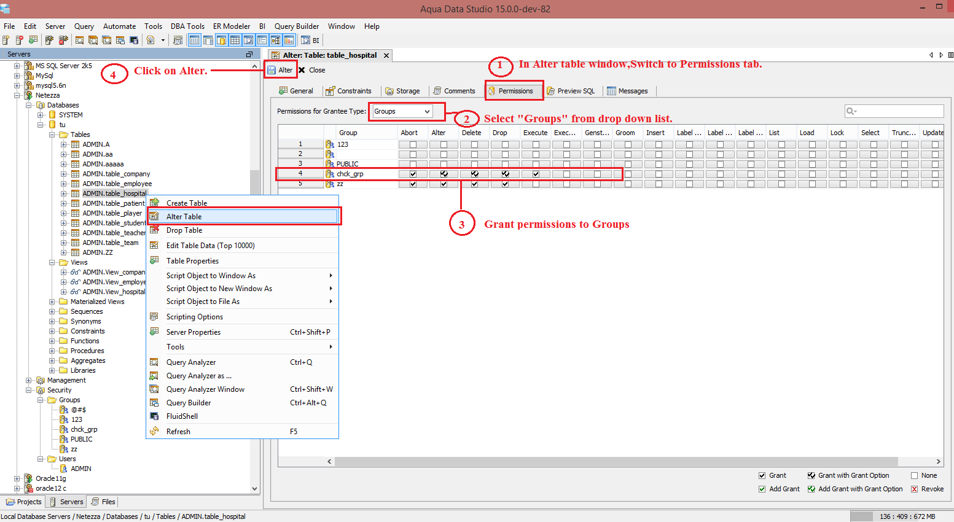Click the Execute column header
The width and height of the screenshot is (954, 522).
(536, 133)
